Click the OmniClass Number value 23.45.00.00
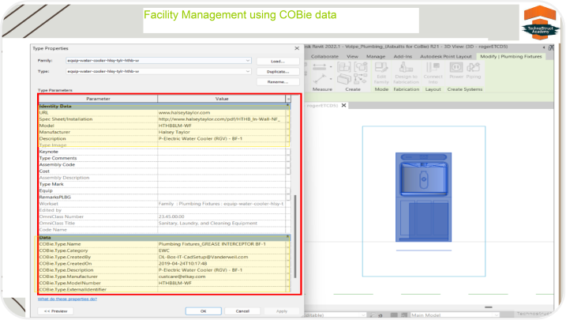The image size is (566, 320). 171,216
